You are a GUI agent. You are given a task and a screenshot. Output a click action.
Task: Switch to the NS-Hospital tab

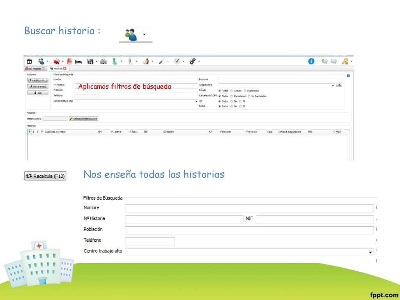click(x=35, y=69)
